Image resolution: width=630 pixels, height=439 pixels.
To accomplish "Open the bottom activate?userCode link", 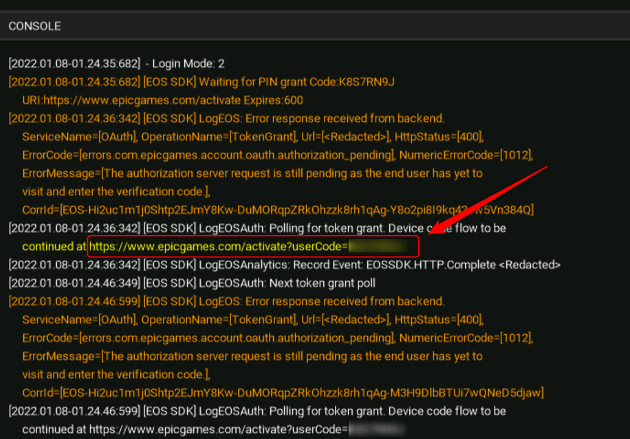I will (x=248, y=429).
